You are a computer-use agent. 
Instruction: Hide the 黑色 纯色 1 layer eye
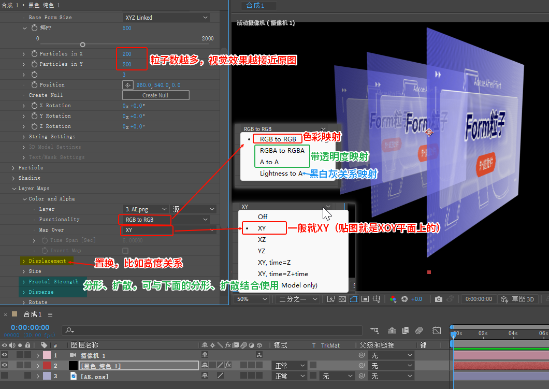[4, 365]
